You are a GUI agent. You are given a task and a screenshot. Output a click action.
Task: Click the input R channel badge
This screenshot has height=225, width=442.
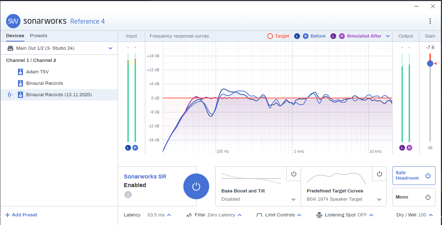135,148
